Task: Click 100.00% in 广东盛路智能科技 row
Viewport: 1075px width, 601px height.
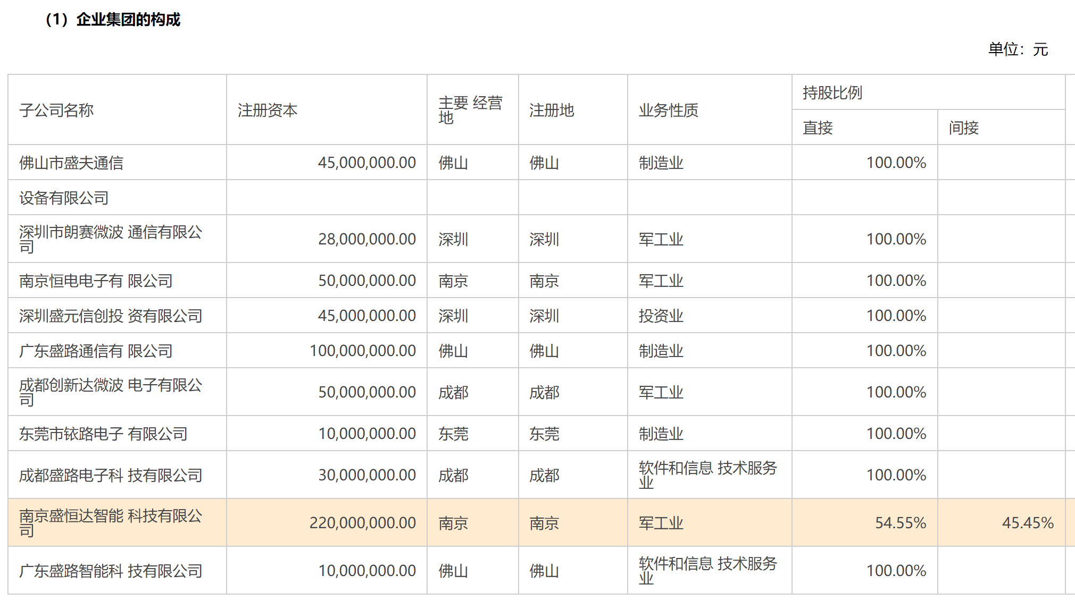Action: [896, 571]
